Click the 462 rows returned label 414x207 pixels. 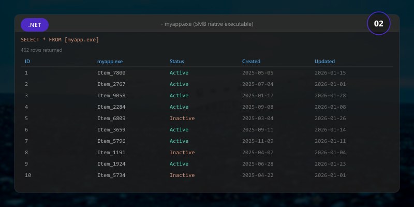(x=41, y=50)
